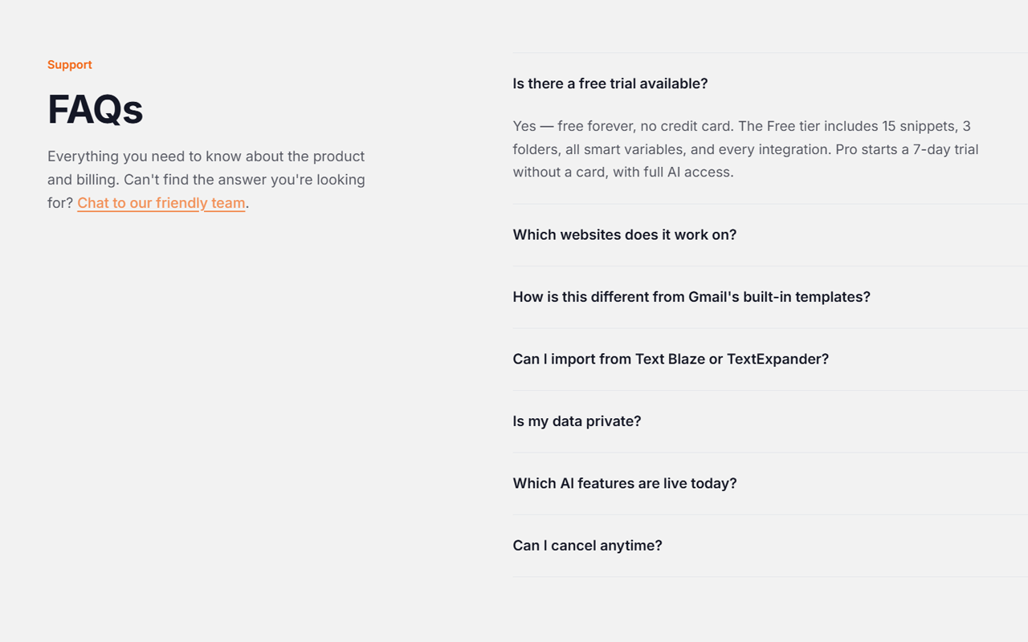Click the FAQs page heading
This screenshot has width=1028, height=642.
pyautogui.click(x=95, y=110)
